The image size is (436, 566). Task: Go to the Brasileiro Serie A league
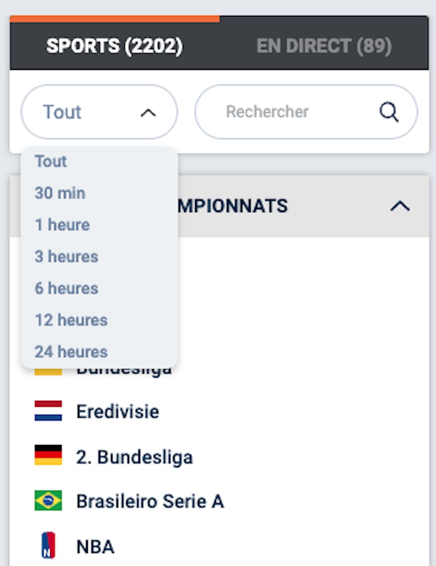150,501
